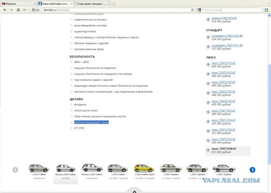Select the Новая LADA Kalina универсал thumbnail
This screenshot has width=271, height=193.
click(92, 171)
